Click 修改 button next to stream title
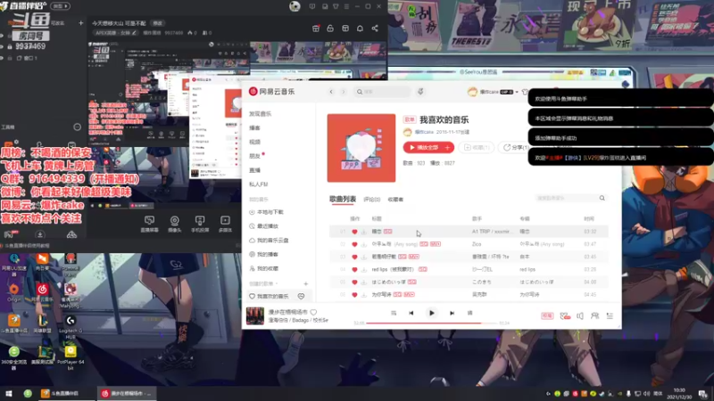714x401 pixels. (158, 23)
